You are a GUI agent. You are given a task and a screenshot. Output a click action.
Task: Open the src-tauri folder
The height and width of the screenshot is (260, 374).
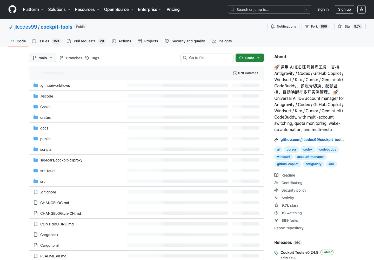(x=47, y=171)
